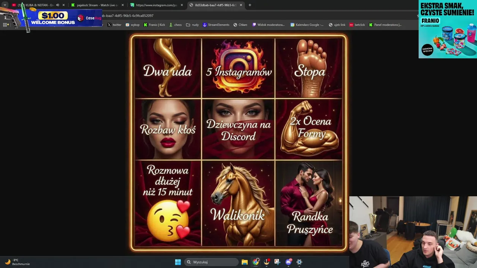Open the wykop bookmark
Viewport: 477px width, 268px height.
[x=132, y=25]
